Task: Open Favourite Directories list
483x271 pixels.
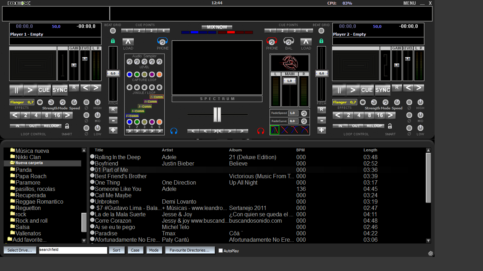Action: [190, 250]
